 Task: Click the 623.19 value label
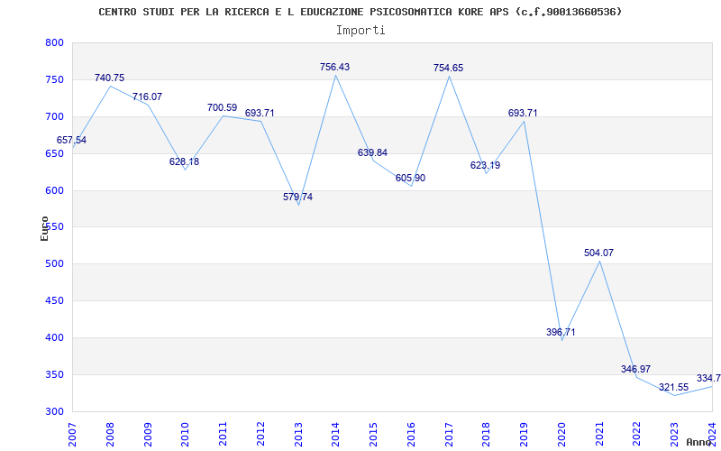485,165
